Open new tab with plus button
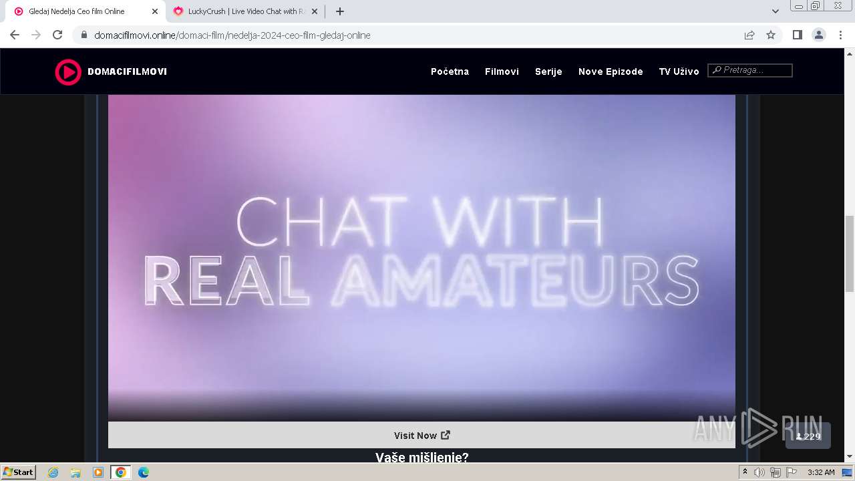855x481 pixels. [x=340, y=11]
